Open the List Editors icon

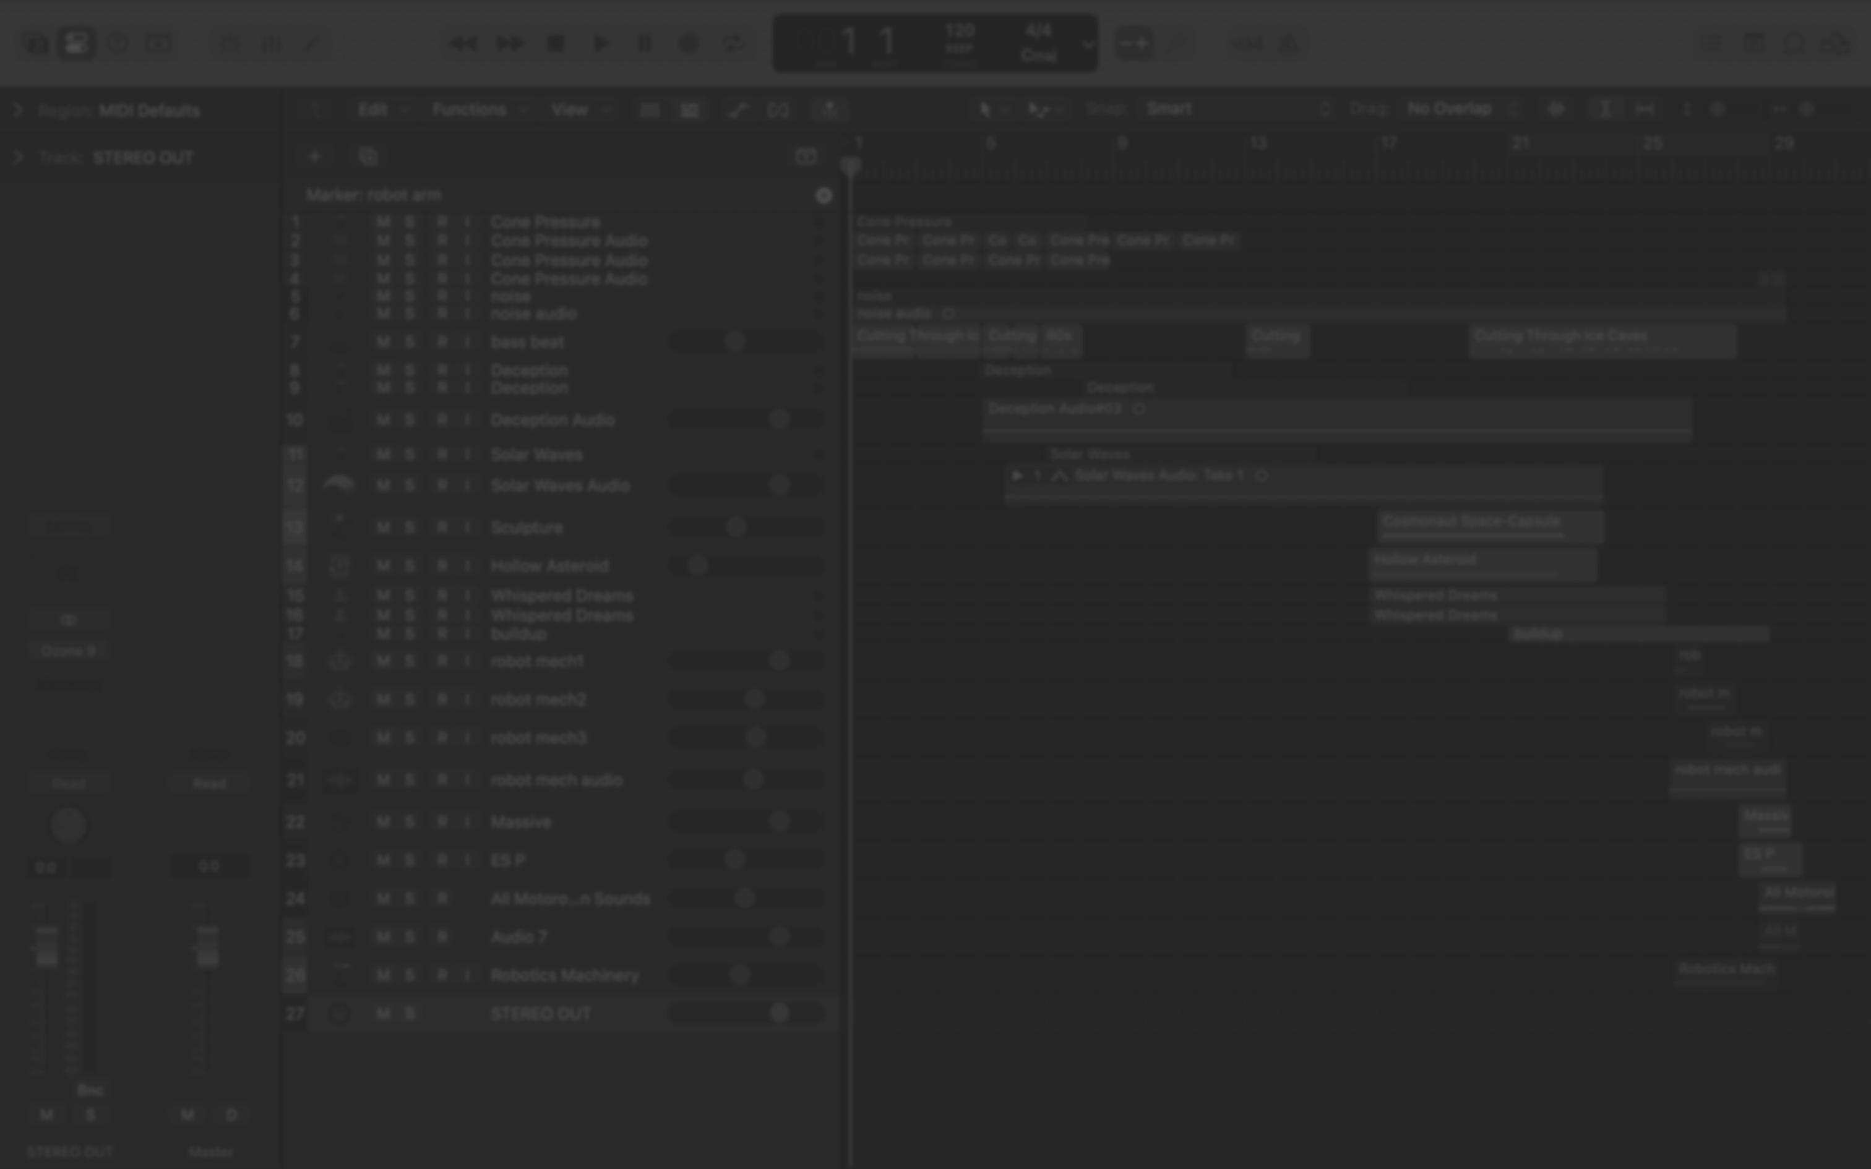click(x=1713, y=44)
